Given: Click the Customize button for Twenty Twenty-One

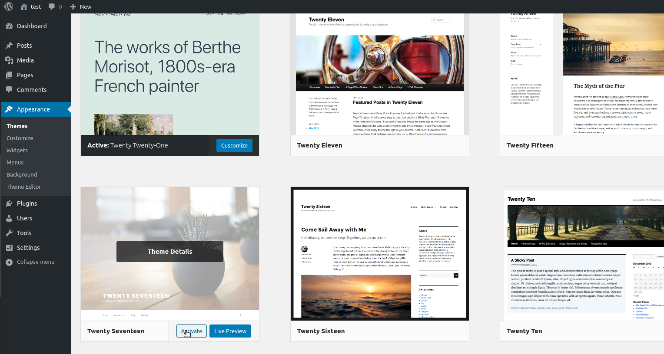Looking at the screenshot, I should (x=234, y=145).
